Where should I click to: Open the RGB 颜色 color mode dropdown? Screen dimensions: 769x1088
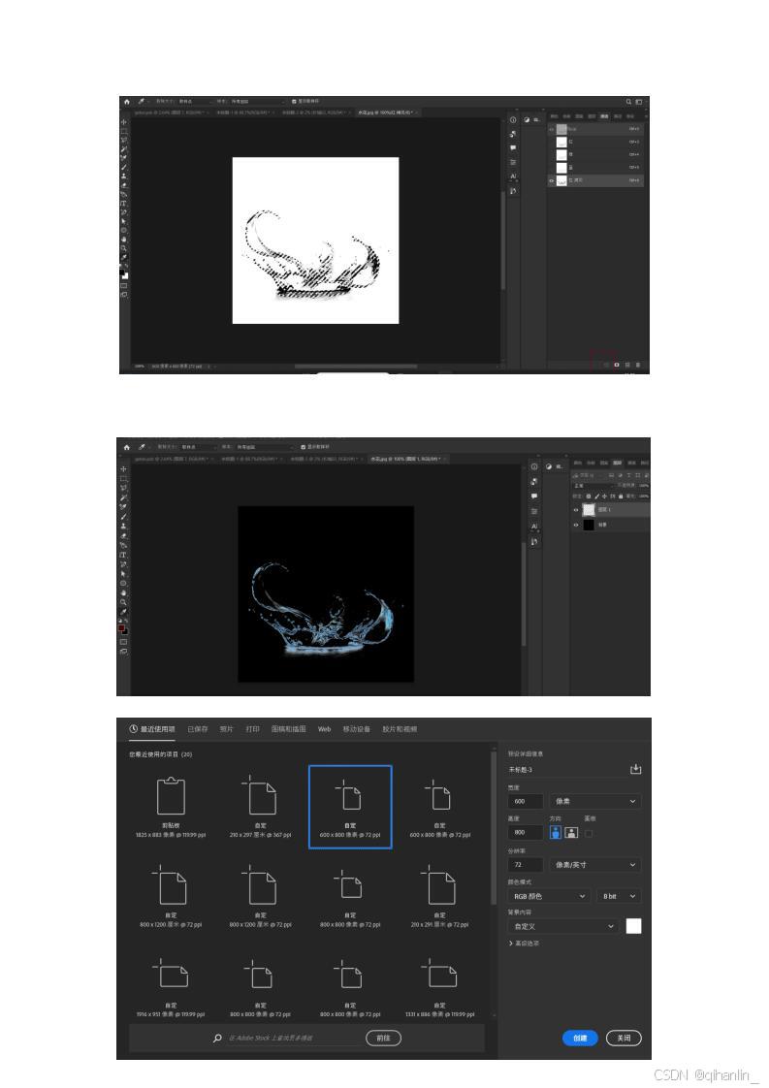point(550,897)
